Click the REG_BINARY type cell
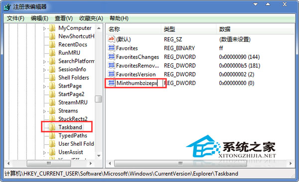This screenshot has width=299, height=182. [x=179, y=48]
